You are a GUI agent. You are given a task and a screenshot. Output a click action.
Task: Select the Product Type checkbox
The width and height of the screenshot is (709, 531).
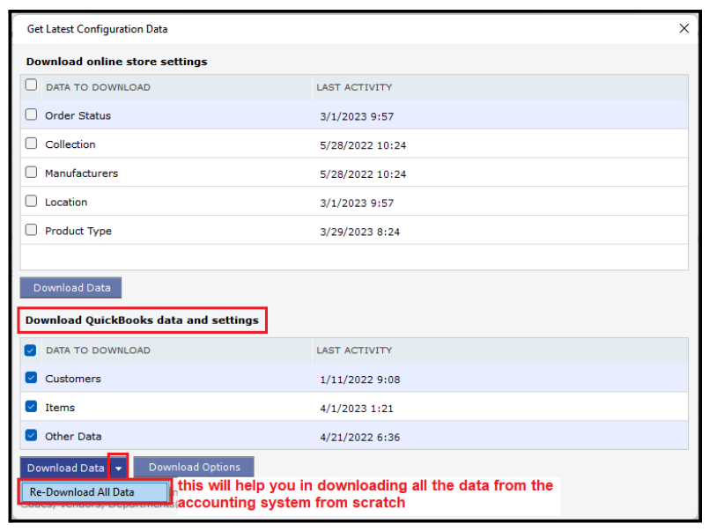tap(31, 230)
